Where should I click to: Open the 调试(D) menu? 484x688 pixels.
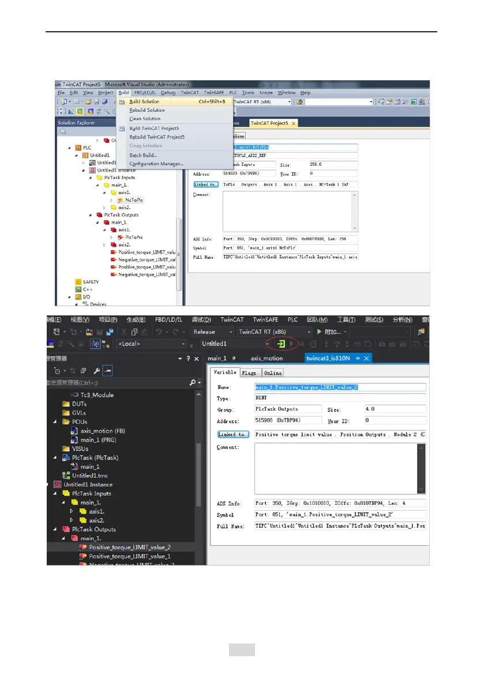pos(201,320)
